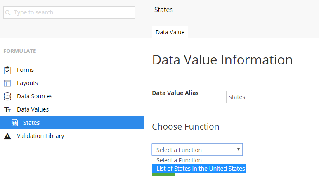This screenshot has height=183, width=319.
Task: Switch to the Data Value tab
Action: coord(170,32)
